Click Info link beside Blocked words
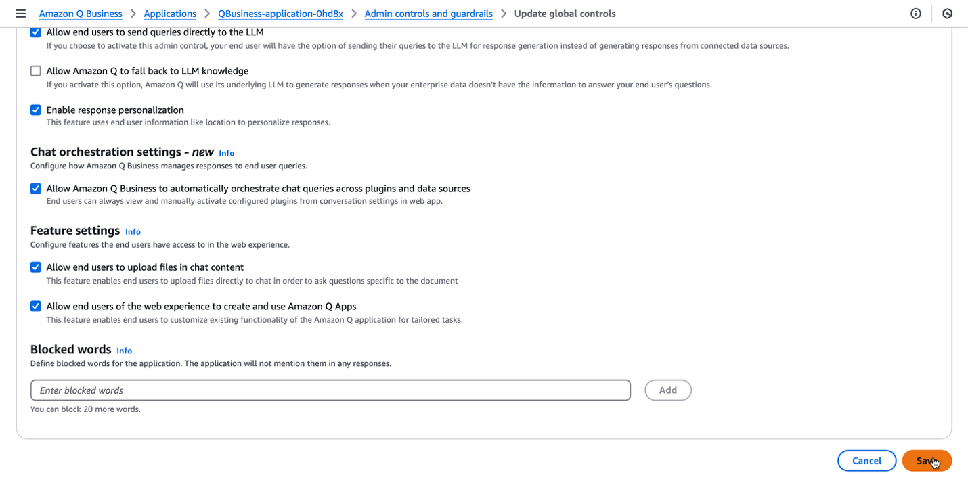Image resolution: width=968 pixels, height=496 pixels. (x=124, y=351)
